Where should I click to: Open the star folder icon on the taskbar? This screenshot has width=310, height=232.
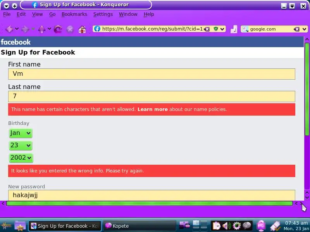point(20,226)
